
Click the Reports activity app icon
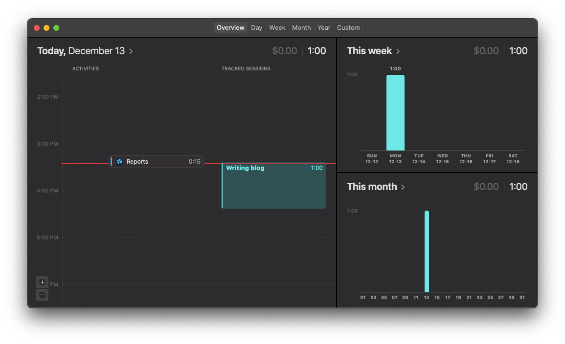tap(119, 162)
